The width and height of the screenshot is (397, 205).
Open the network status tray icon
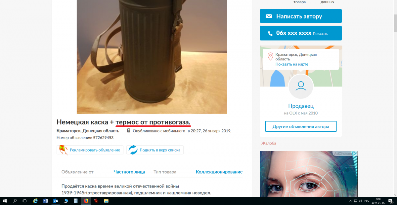click(x=356, y=201)
